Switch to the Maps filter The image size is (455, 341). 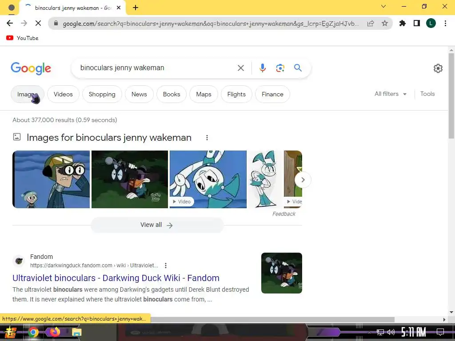click(x=204, y=94)
